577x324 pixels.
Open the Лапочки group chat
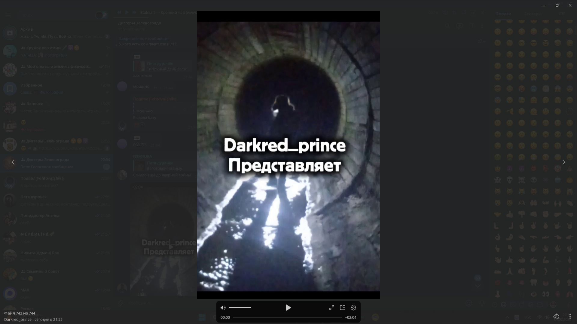point(56,107)
